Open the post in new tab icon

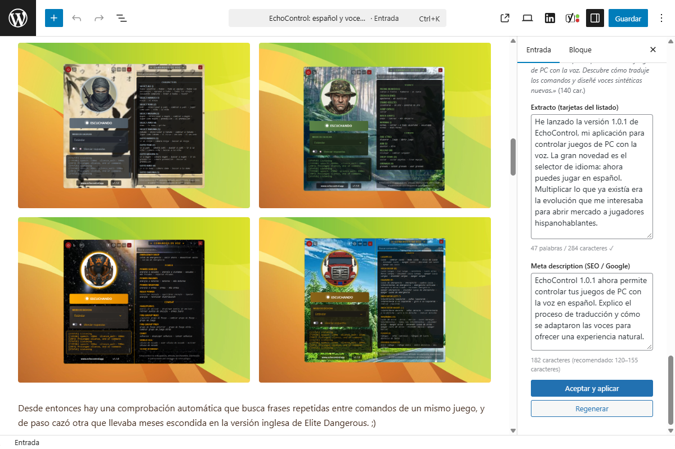pyautogui.click(x=505, y=18)
